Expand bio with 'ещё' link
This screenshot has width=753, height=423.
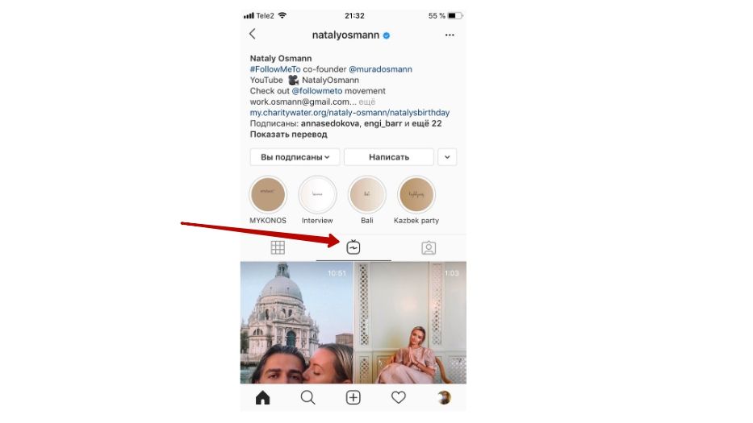click(367, 102)
